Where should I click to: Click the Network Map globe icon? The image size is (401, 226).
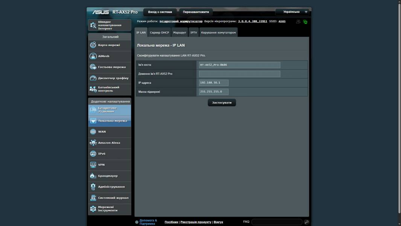click(x=93, y=45)
